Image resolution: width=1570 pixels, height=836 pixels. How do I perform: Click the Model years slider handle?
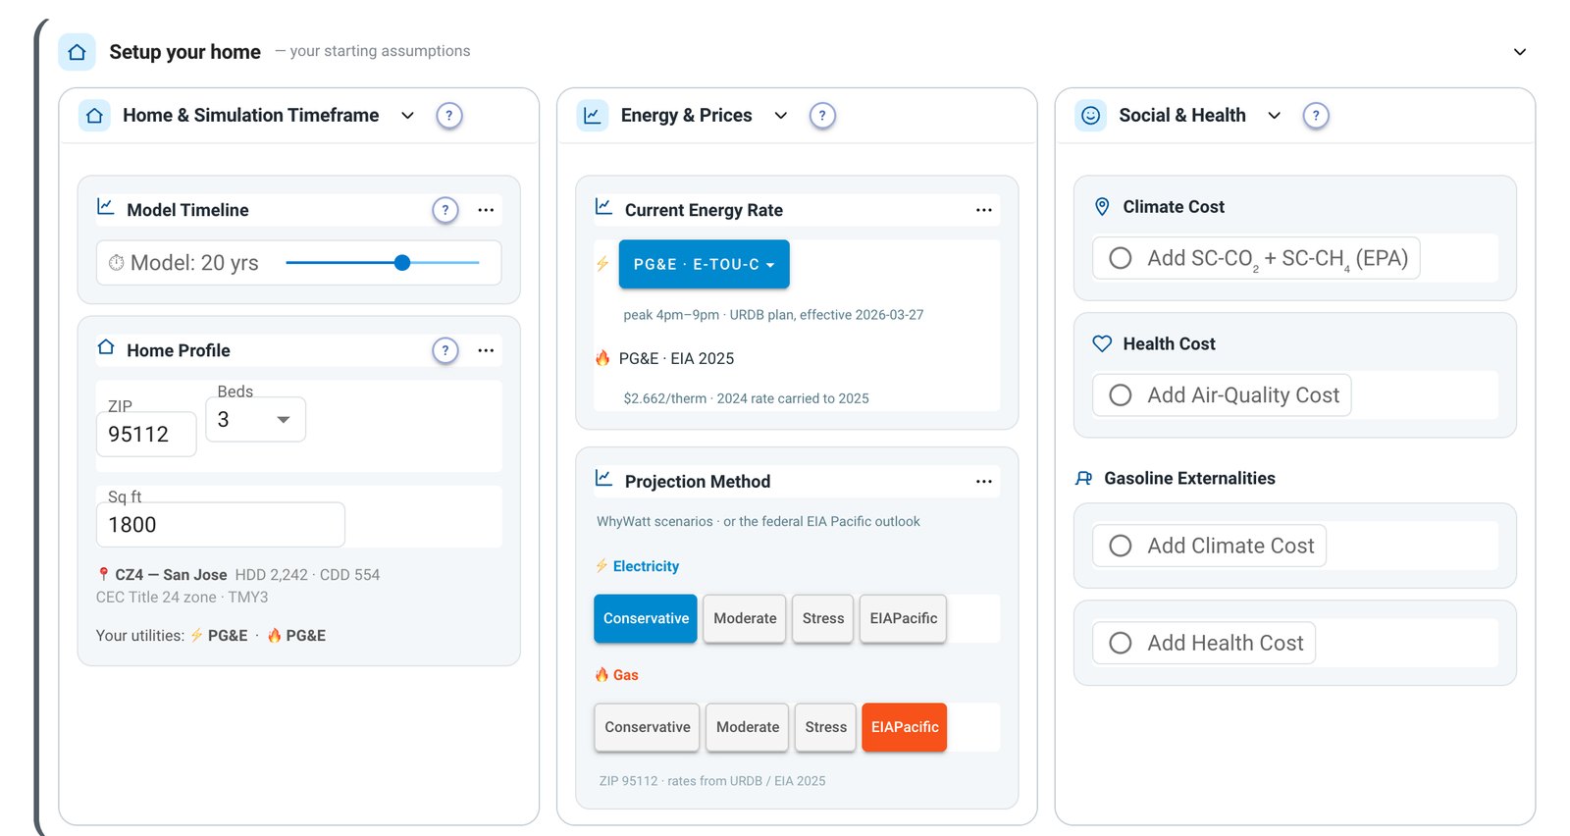click(402, 263)
